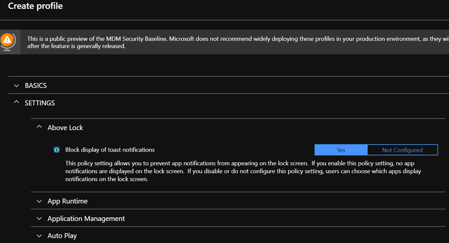Click the chevron beside Application Management

pyautogui.click(x=39, y=218)
